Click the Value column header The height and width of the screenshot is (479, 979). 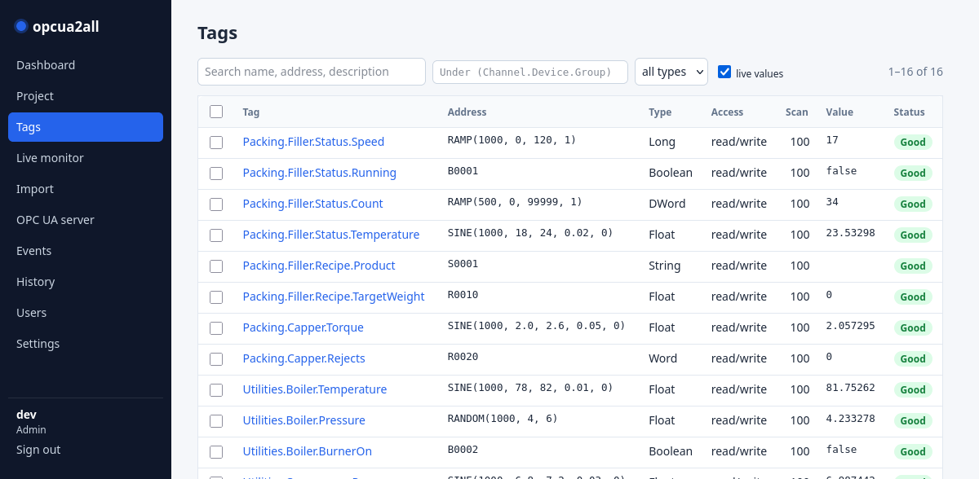click(x=839, y=112)
